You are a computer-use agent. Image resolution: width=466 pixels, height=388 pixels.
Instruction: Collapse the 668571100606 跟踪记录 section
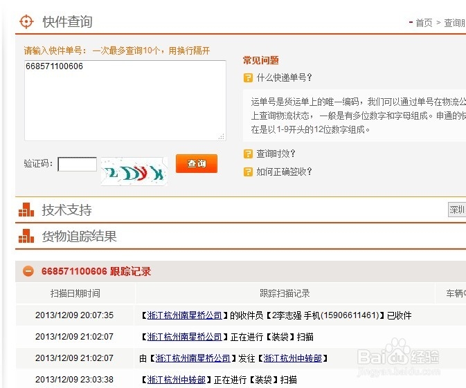click(28, 271)
